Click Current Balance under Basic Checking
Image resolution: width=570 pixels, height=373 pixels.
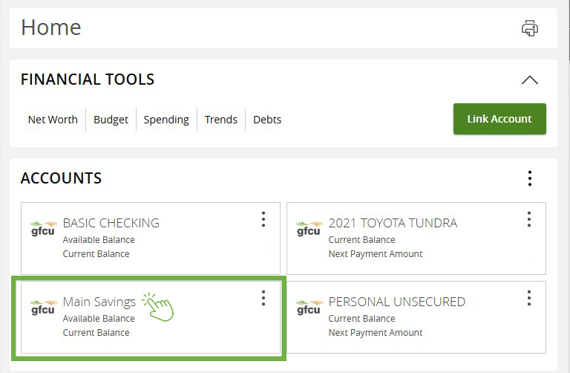click(96, 253)
